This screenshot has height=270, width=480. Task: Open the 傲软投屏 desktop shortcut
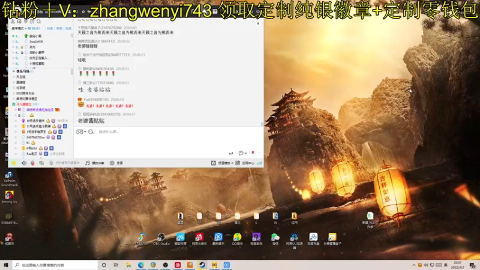[x=181, y=239]
